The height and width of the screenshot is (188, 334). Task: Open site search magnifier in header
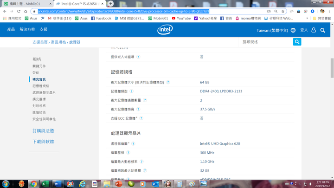click(323, 30)
